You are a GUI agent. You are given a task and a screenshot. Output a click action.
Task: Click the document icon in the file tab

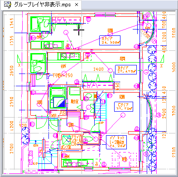point(7,5)
